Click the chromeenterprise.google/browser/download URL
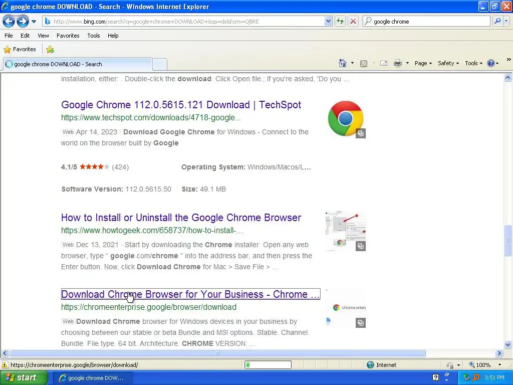Viewport: 513px width, 385px height. 148,307
